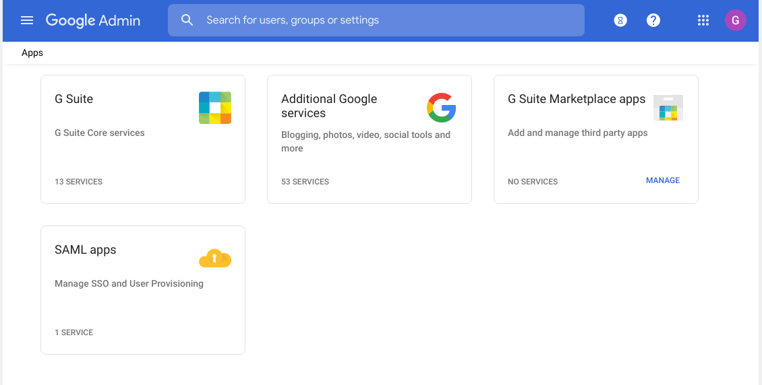The width and height of the screenshot is (762, 385).
Task: Click Blogging, photos, video description text
Action: point(366,141)
